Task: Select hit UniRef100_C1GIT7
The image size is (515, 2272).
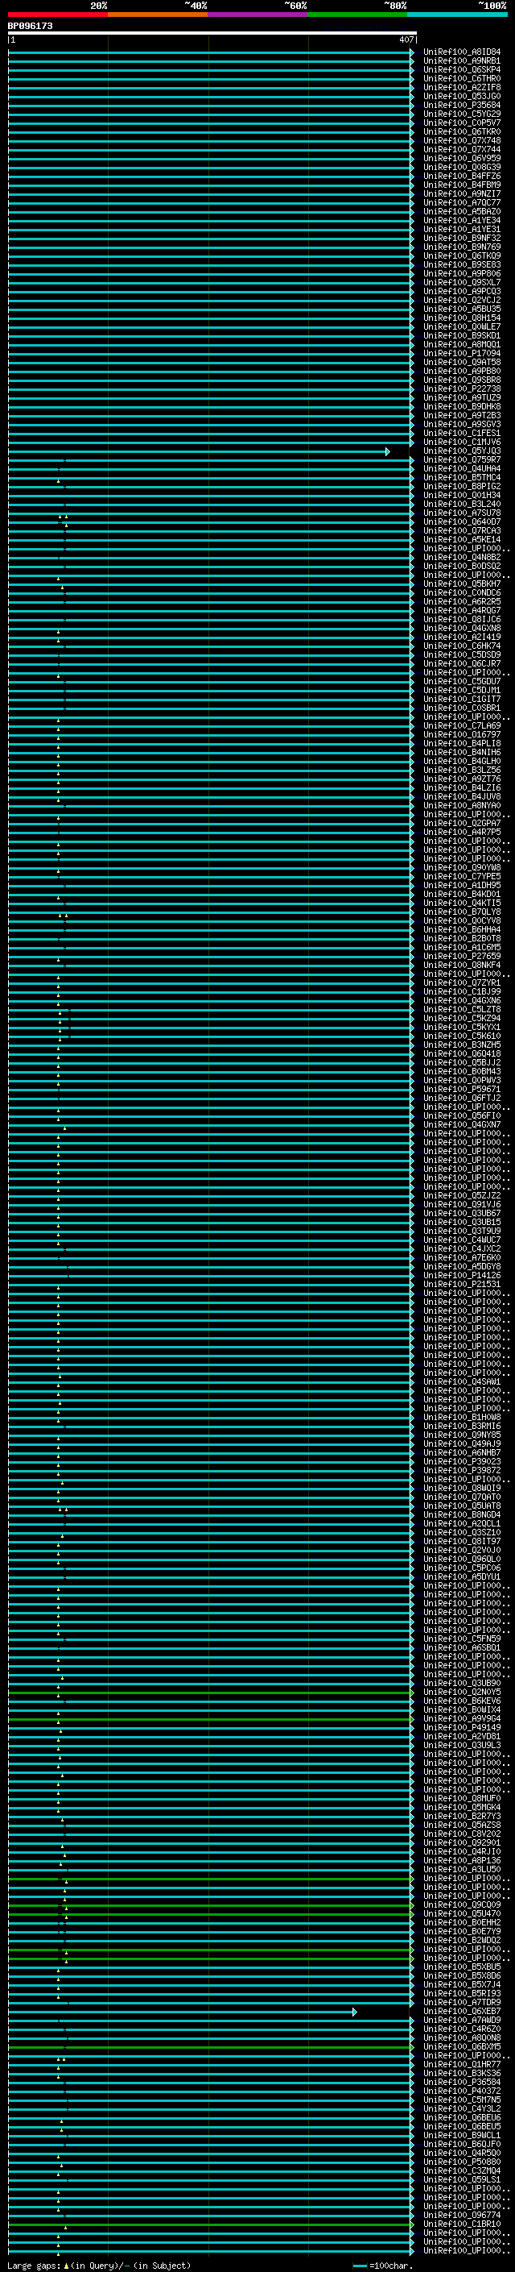Action: pos(462,699)
